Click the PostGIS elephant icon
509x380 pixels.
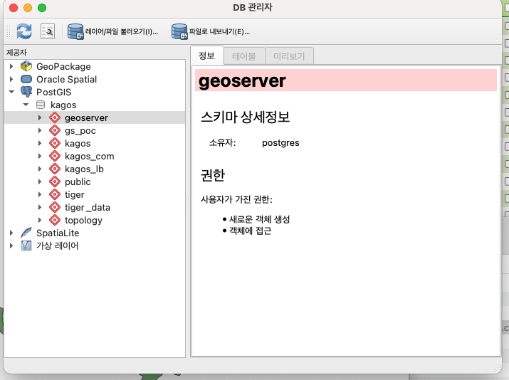coord(26,92)
